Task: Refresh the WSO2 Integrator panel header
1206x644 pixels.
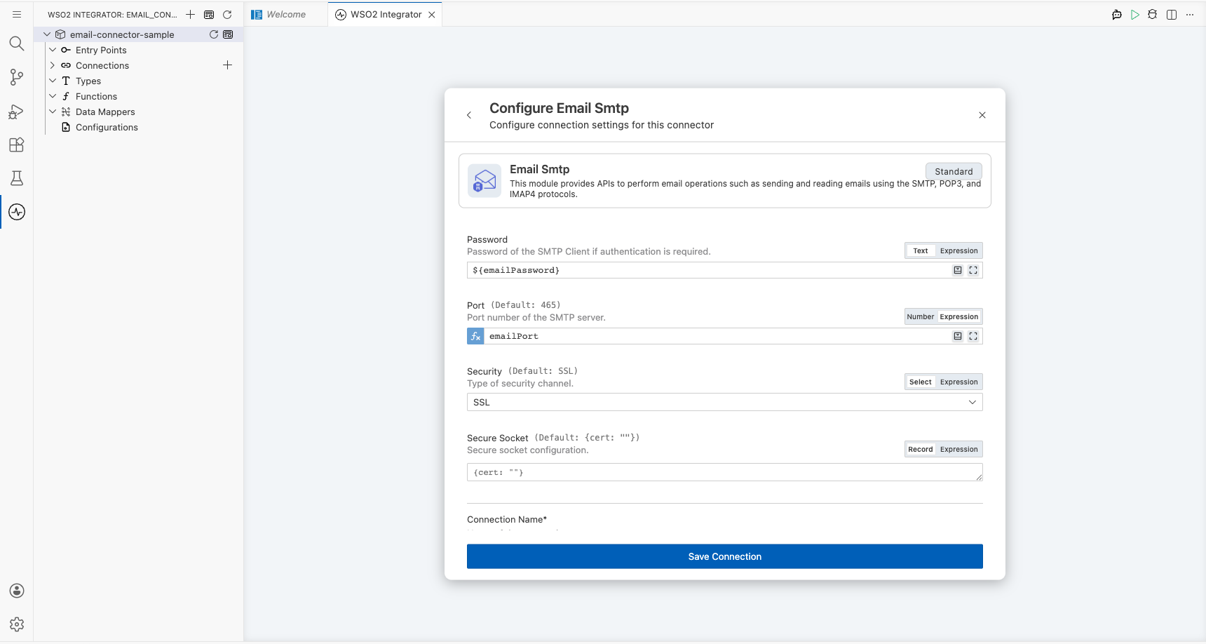Action: (x=227, y=14)
